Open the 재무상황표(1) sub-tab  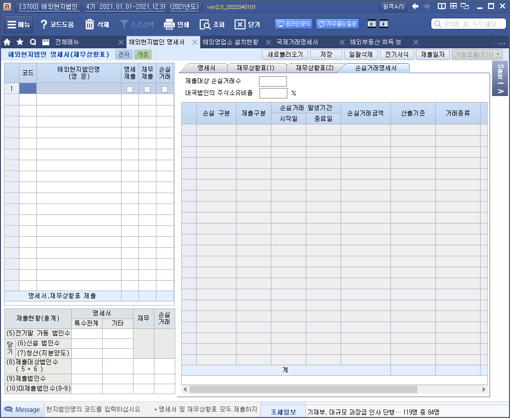[x=255, y=68]
